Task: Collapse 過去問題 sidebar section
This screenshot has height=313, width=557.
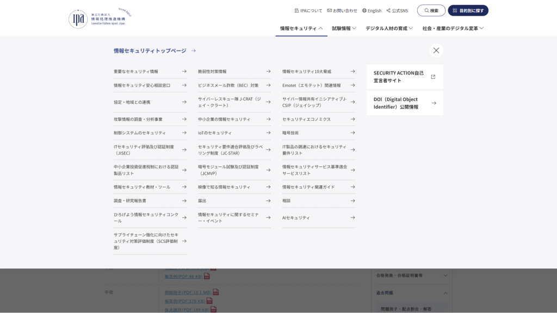Action: (x=411, y=293)
